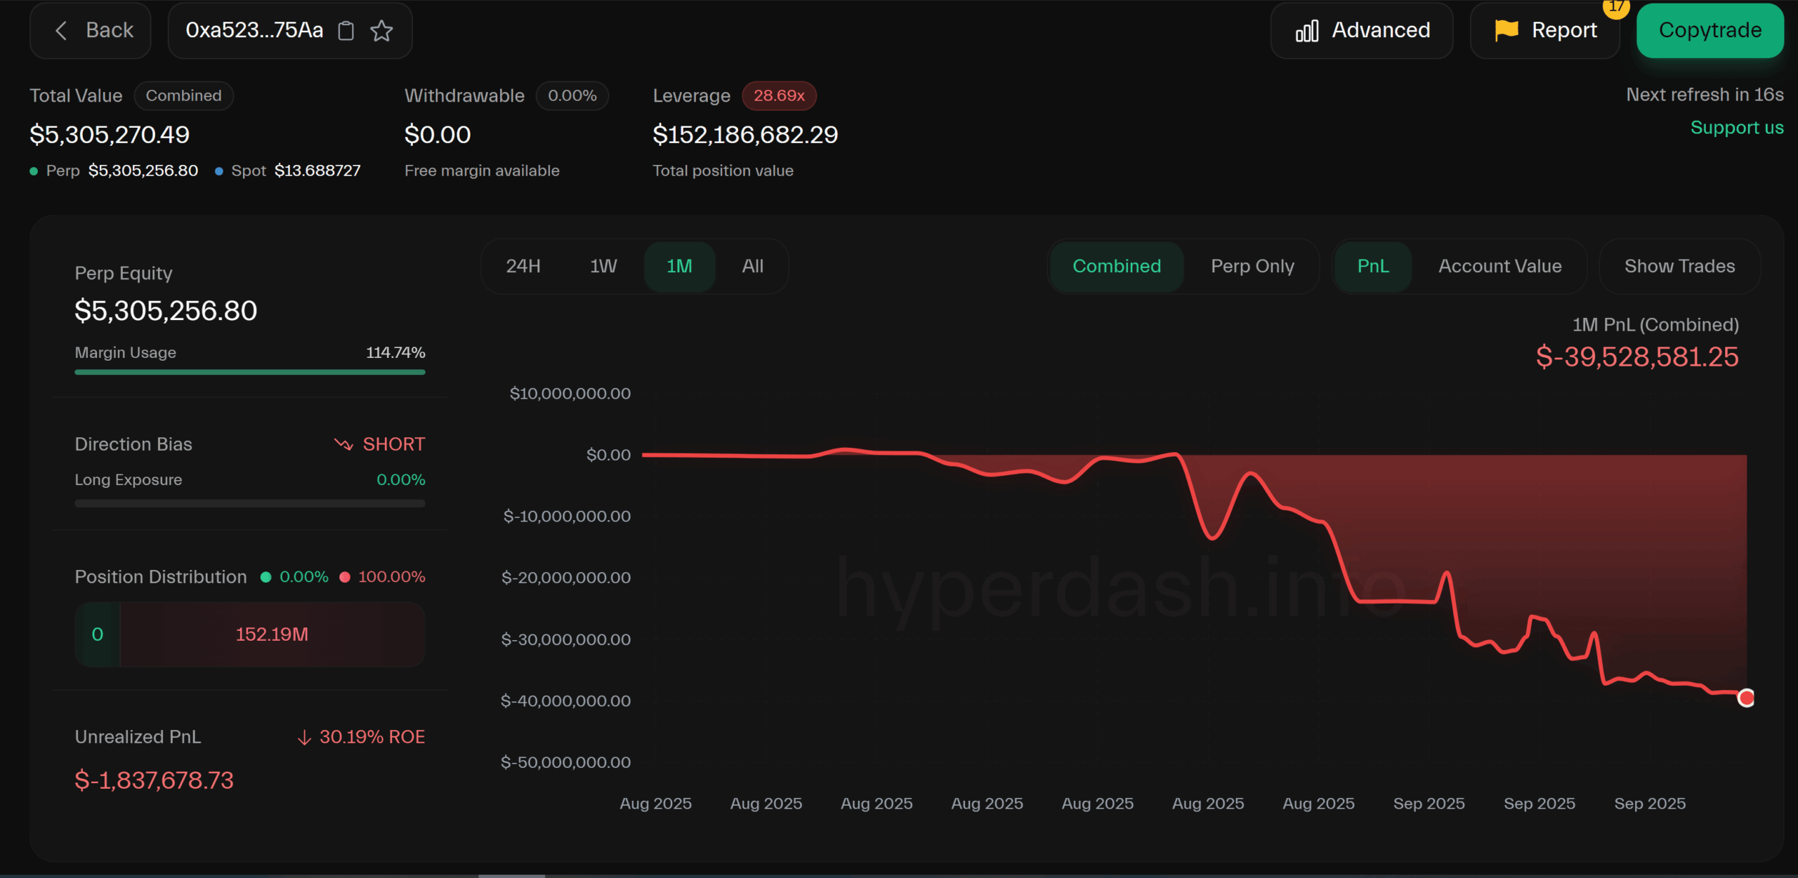Viewport: 1798px width, 878px height.
Task: Click the Margin Usage progress bar
Action: tap(250, 372)
